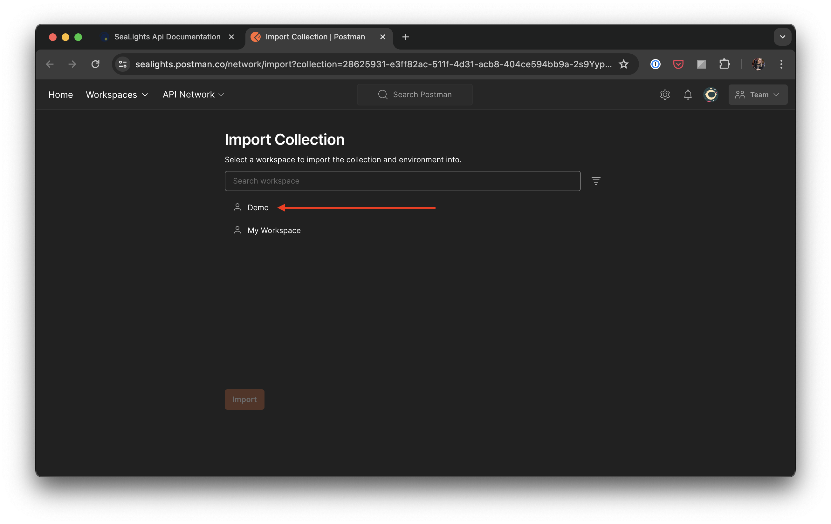Select the Demo workspace
Image resolution: width=831 pixels, height=524 pixels.
[258, 207]
